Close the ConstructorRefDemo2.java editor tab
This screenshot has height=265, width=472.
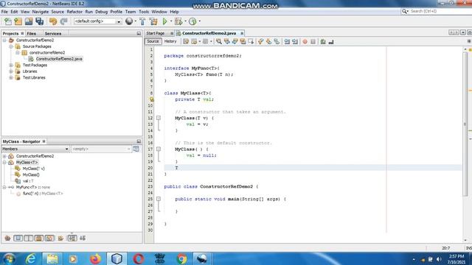(x=242, y=33)
